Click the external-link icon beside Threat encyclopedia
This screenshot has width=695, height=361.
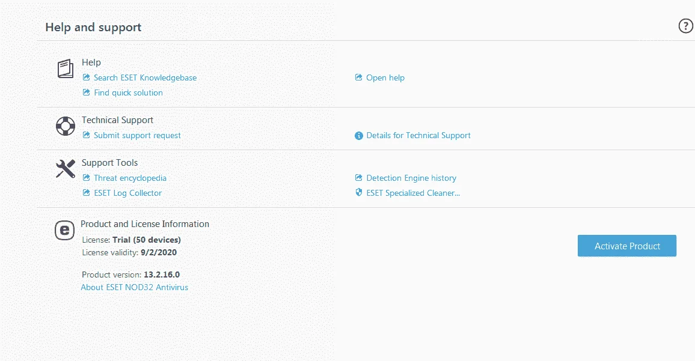pos(87,178)
